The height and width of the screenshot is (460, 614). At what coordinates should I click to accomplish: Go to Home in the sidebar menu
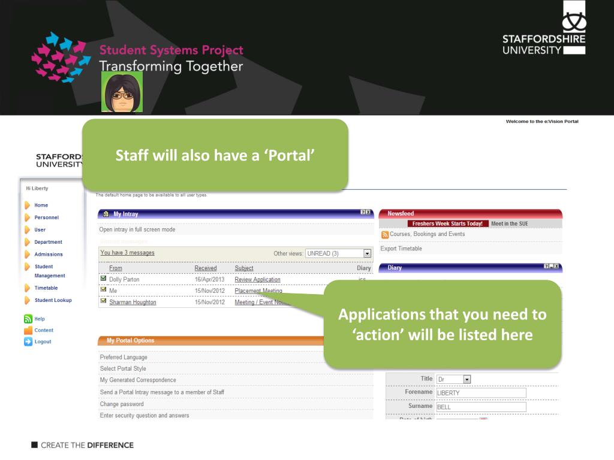(41, 205)
